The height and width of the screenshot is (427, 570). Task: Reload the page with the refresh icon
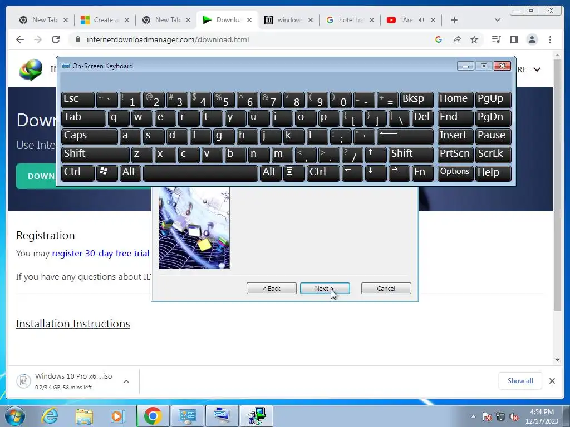(56, 39)
